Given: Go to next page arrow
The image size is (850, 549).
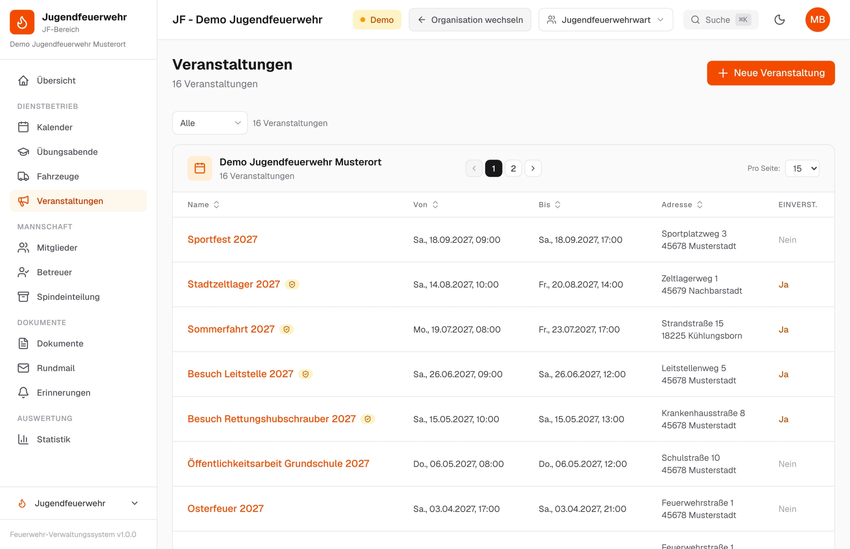Looking at the screenshot, I should (533, 168).
